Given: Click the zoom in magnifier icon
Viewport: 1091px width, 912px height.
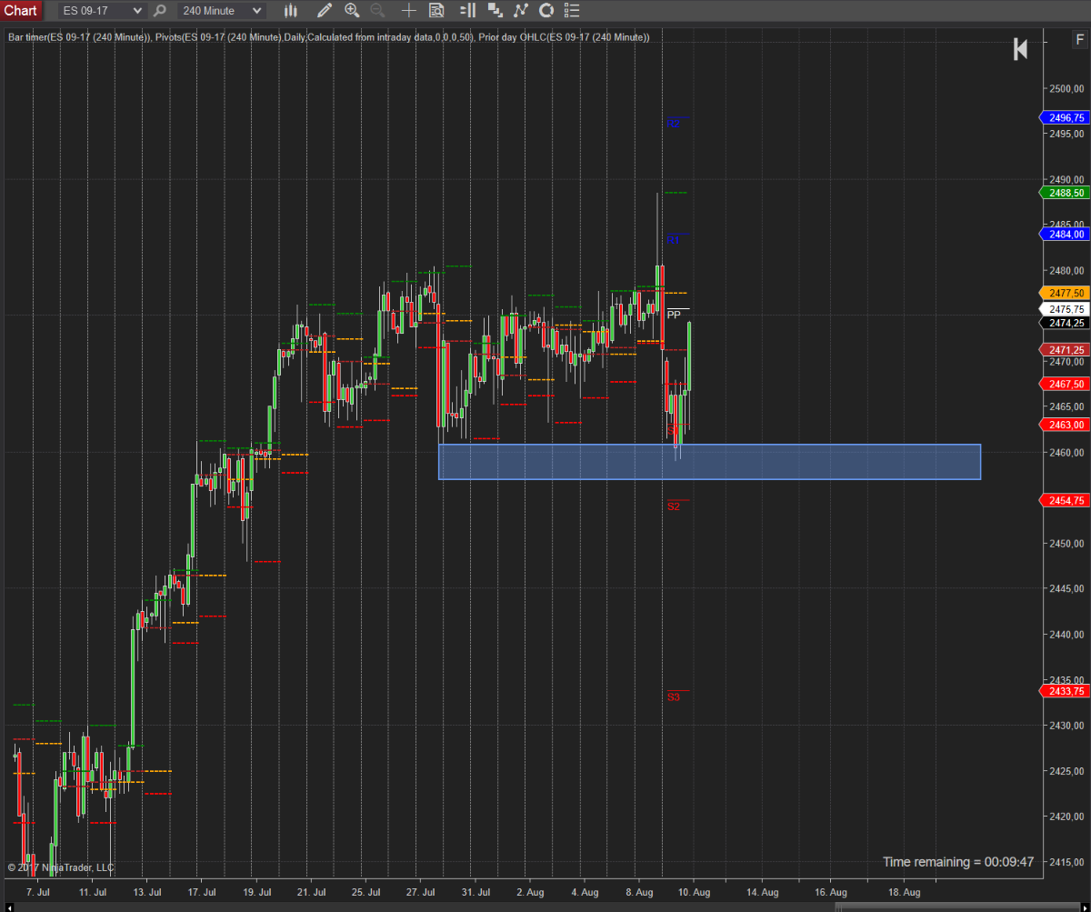Looking at the screenshot, I should tap(353, 11).
